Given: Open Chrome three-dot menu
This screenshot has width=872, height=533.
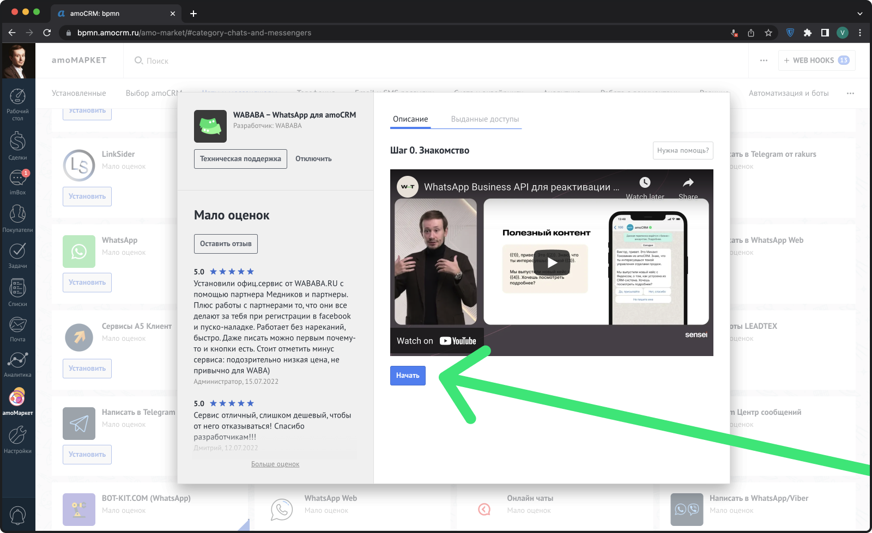Looking at the screenshot, I should pos(860,33).
